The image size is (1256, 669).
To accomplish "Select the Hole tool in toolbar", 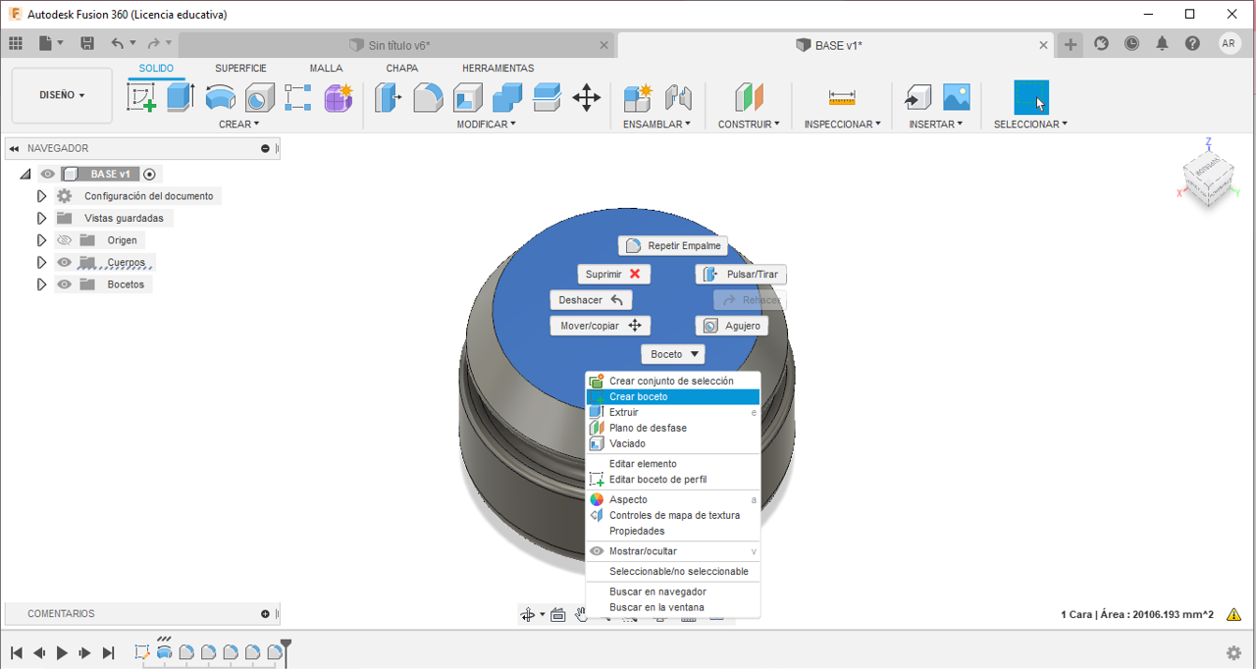I will (259, 97).
